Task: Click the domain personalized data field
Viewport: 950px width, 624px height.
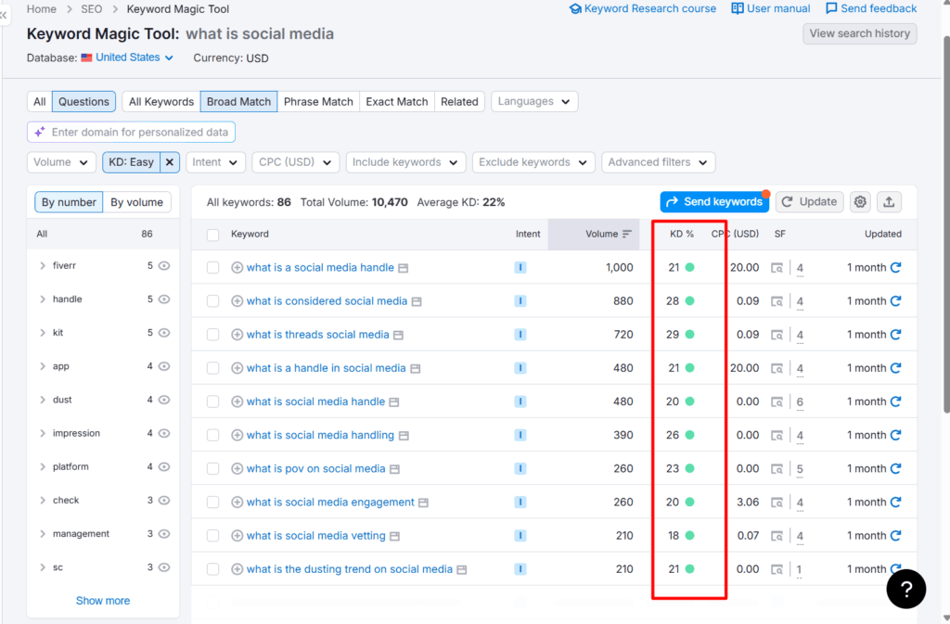Action: [x=131, y=132]
